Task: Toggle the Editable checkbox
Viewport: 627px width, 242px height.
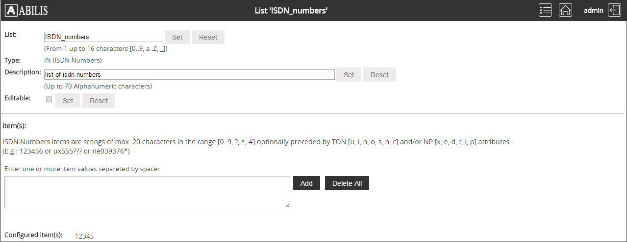Action: (x=49, y=99)
